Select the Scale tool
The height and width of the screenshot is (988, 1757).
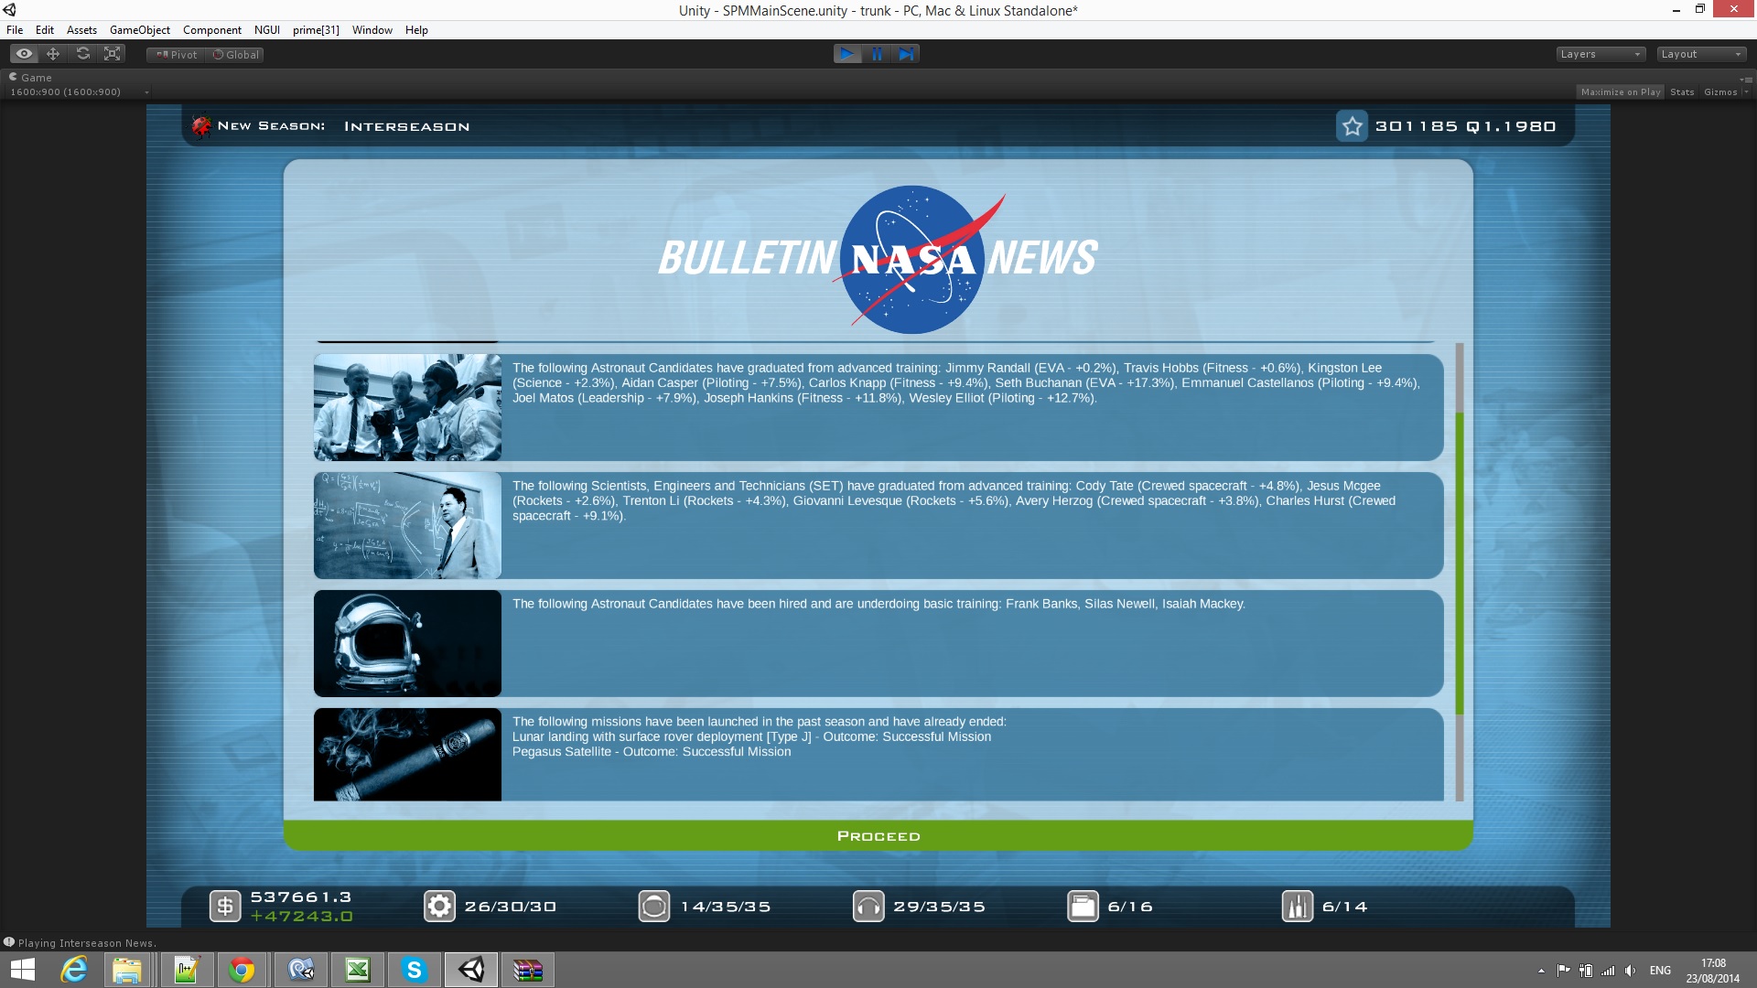pos(113,54)
